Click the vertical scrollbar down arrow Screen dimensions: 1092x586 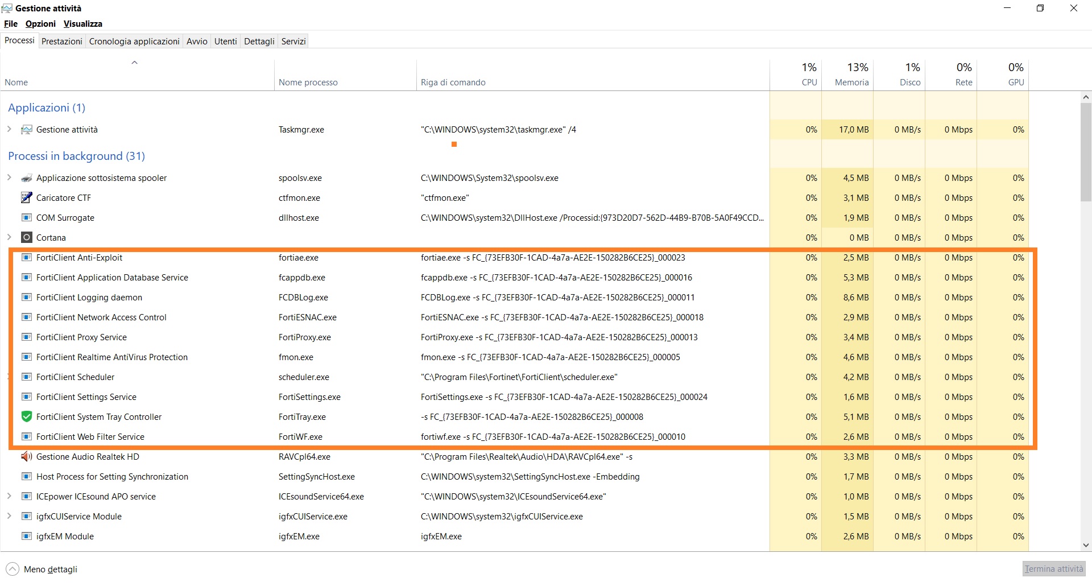click(x=1086, y=545)
